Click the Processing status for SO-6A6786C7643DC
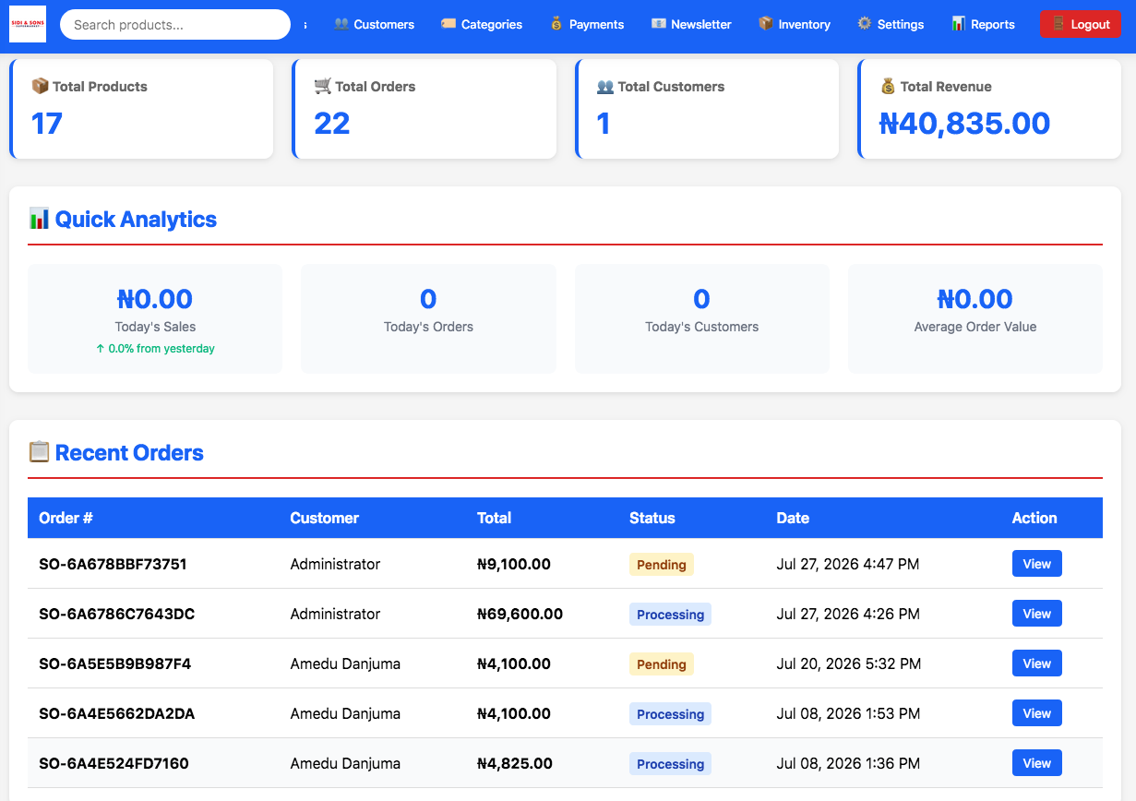 point(670,615)
